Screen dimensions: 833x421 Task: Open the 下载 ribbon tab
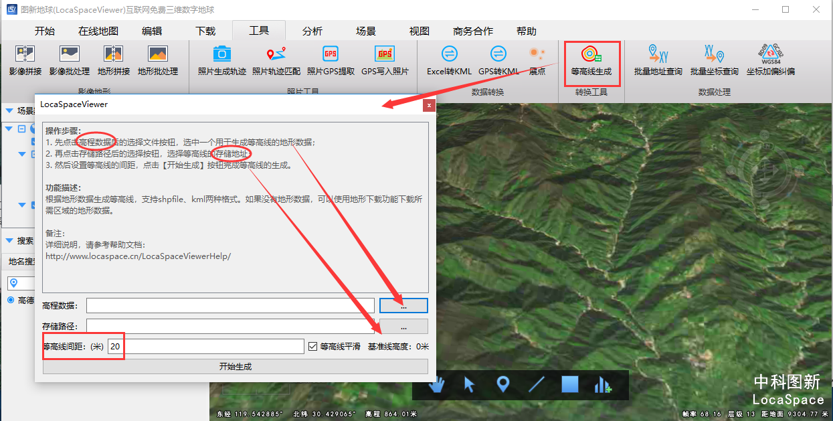tap(205, 31)
